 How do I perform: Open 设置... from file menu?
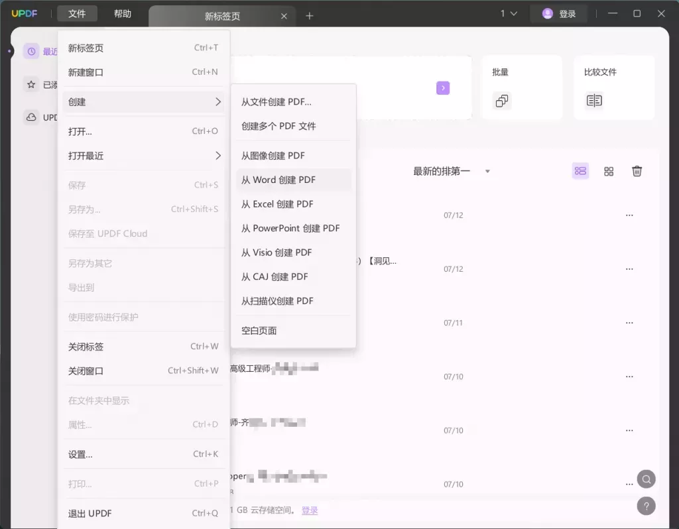pos(143,455)
